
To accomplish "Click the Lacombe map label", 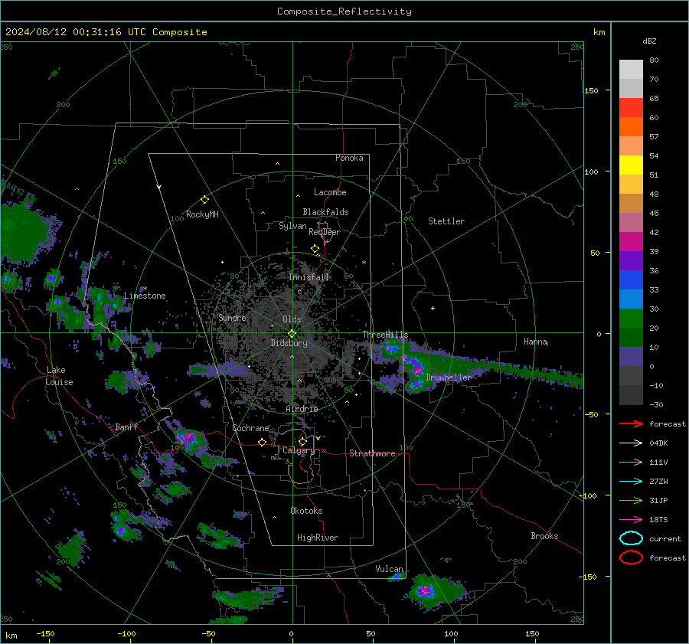I will pyautogui.click(x=330, y=192).
